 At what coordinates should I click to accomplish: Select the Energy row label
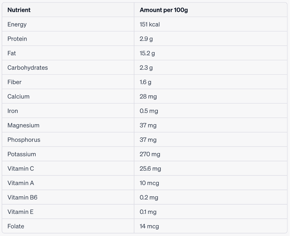click(x=17, y=24)
